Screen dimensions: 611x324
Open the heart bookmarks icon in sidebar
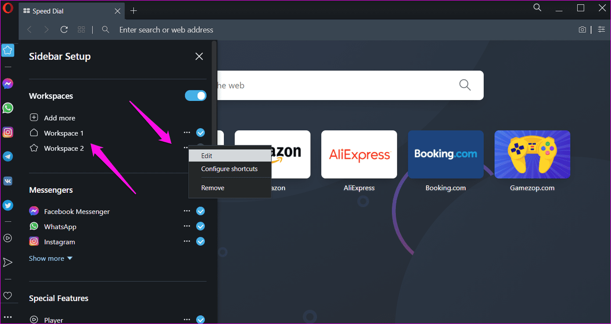tap(8, 295)
